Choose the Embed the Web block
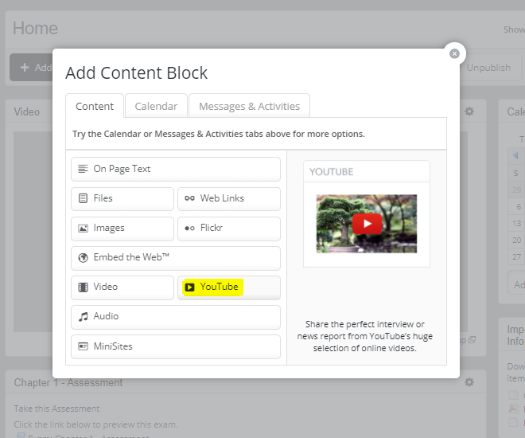This screenshot has width=525, height=438. [x=176, y=258]
